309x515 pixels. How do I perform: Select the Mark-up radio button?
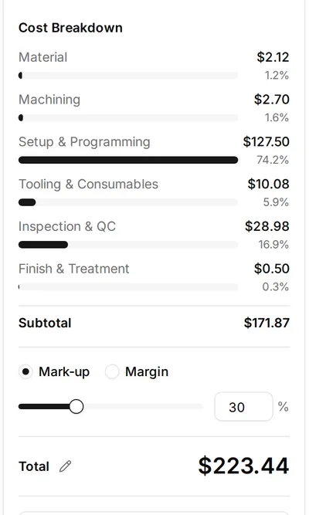click(25, 372)
